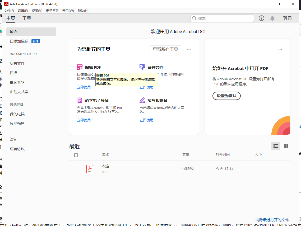The image size is (301, 226).
Task: Open the notifications bell icon
Action: tap(272, 18)
